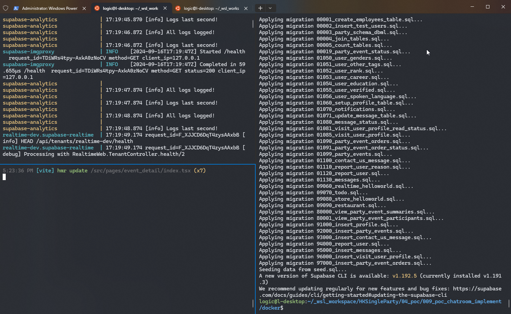Screen dimensions: 511x314
Task: Focus the vite hmr update pane
Action: 127,236
